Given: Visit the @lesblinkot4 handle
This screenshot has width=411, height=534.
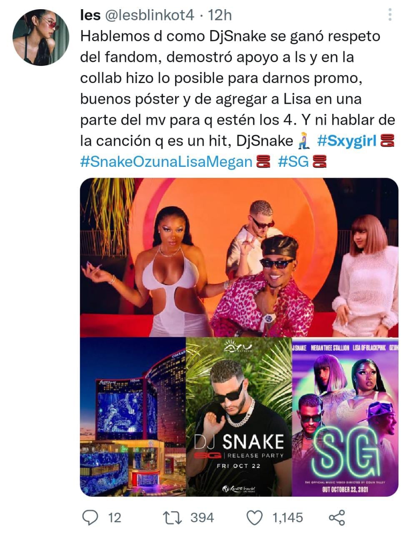Looking at the screenshot, I should coord(149,15).
